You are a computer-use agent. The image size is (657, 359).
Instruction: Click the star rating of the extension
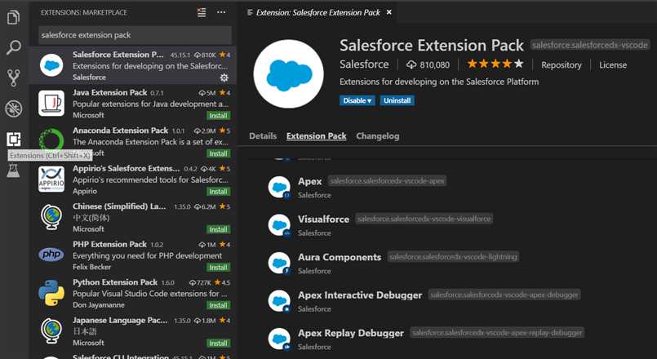click(495, 64)
